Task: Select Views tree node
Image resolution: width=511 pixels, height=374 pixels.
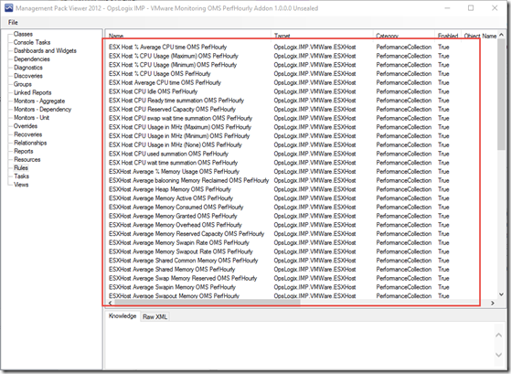Action: click(x=21, y=185)
